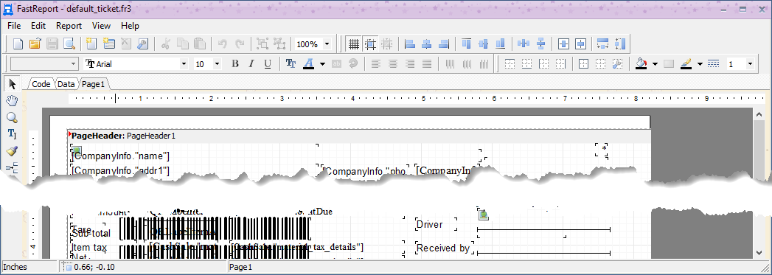Screen dimensions: 772x275
Task: Apply all frame lines
Action: tap(583, 63)
